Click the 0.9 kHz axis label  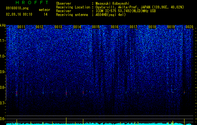[3, 72]
